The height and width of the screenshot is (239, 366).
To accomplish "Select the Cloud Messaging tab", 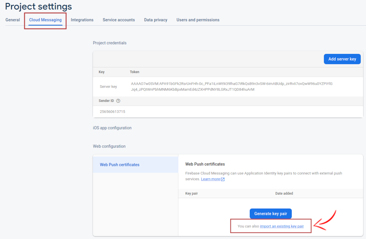I will [x=45, y=20].
